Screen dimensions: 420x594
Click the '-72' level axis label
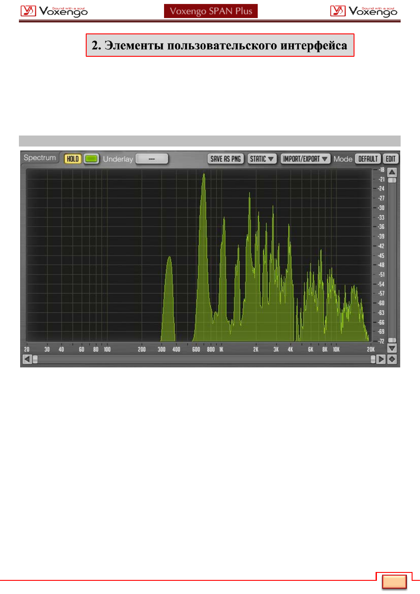coord(381,341)
